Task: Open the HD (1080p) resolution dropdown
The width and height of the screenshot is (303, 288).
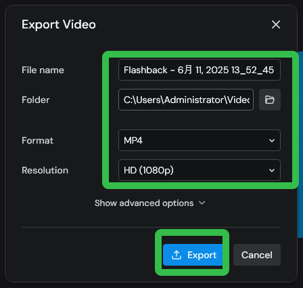Action: [x=200, y=170]
